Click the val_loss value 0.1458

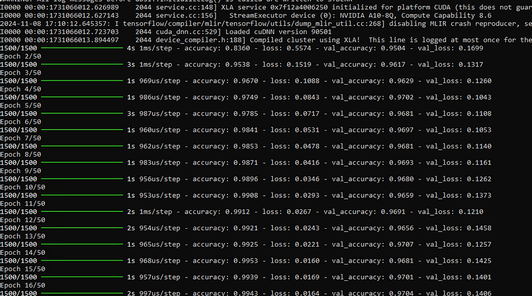pyautogui.click(x=479, y=228)
